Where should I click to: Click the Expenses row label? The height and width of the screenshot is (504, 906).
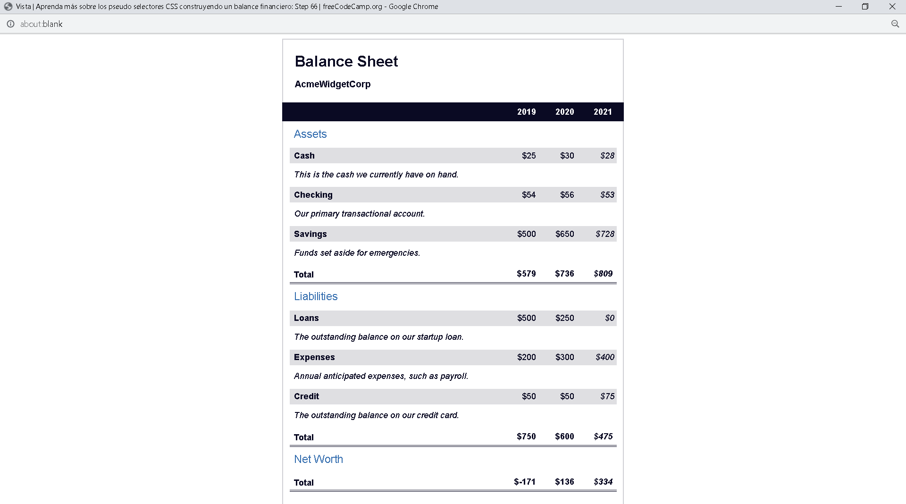click(x=314, y=357)
